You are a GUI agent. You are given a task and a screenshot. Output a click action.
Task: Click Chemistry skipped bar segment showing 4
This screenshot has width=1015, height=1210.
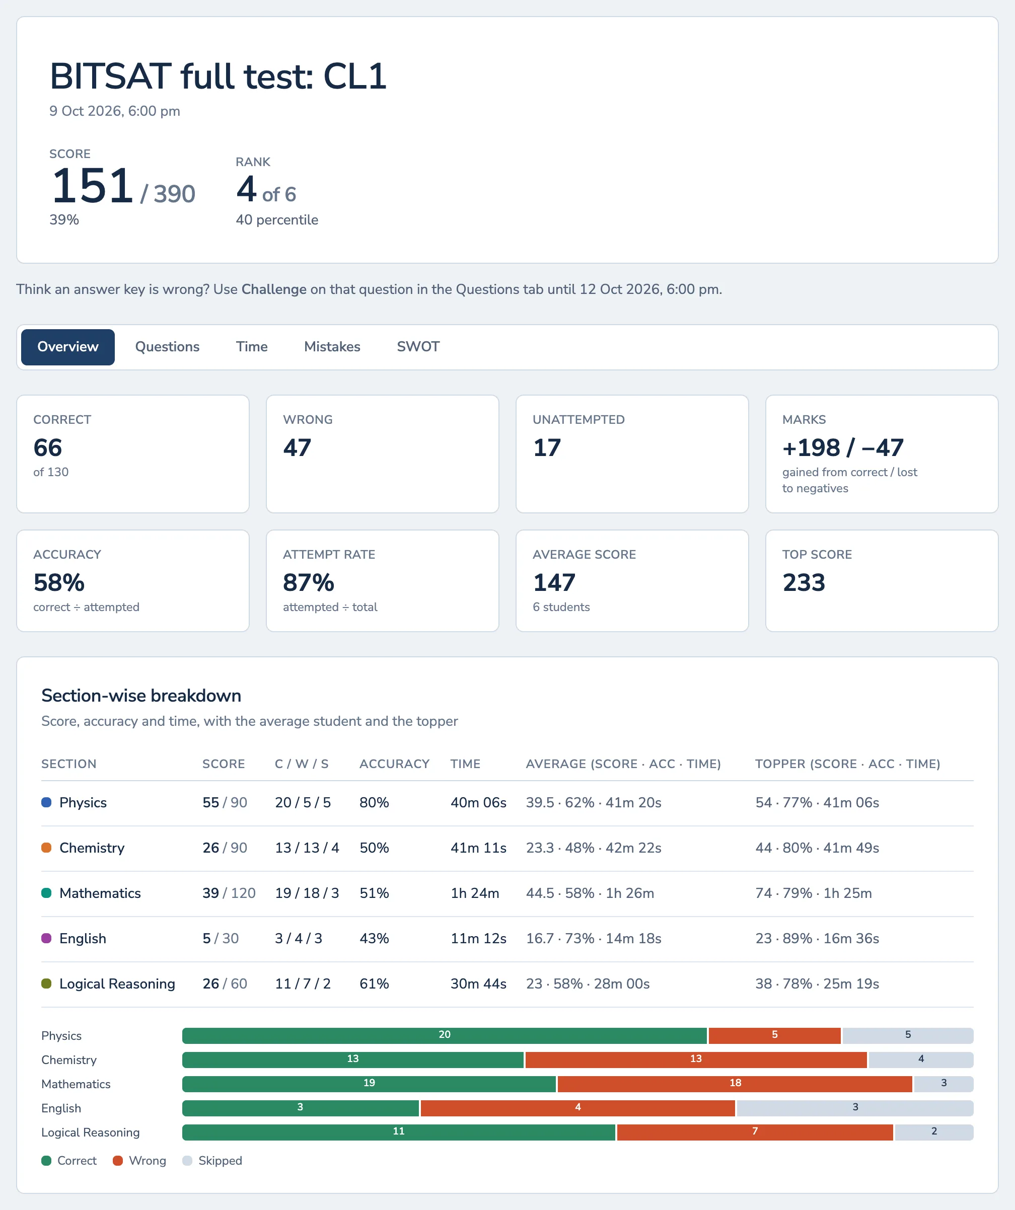click(x=921, y=1060)
